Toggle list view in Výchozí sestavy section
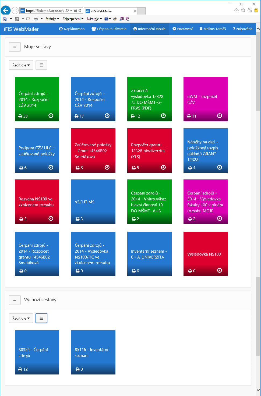 coord(41,318)
